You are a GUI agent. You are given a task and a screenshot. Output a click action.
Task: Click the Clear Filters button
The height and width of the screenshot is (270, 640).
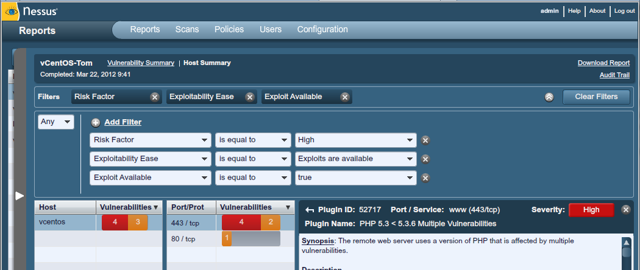click(596, 97)
